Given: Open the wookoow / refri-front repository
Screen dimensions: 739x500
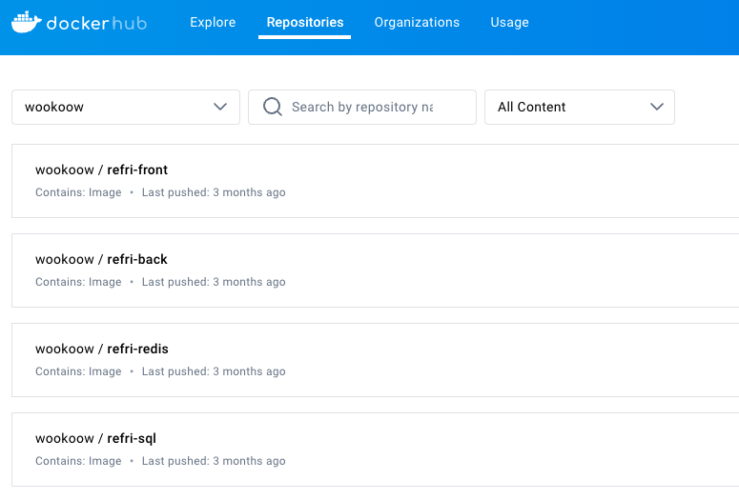Looking at the screenshot, I should click(102, 170).
